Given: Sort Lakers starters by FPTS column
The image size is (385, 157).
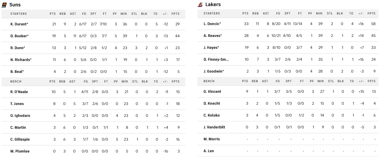Looking at the screenshot, I should click(371, 13).
